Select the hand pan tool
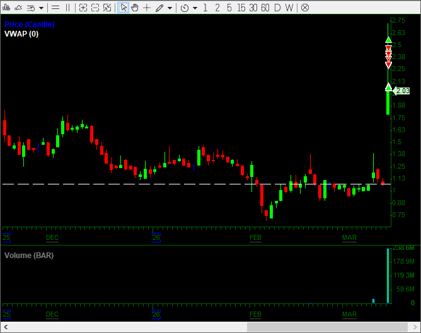This screenshot has width=421, height=333. click(x=135, y=8)
